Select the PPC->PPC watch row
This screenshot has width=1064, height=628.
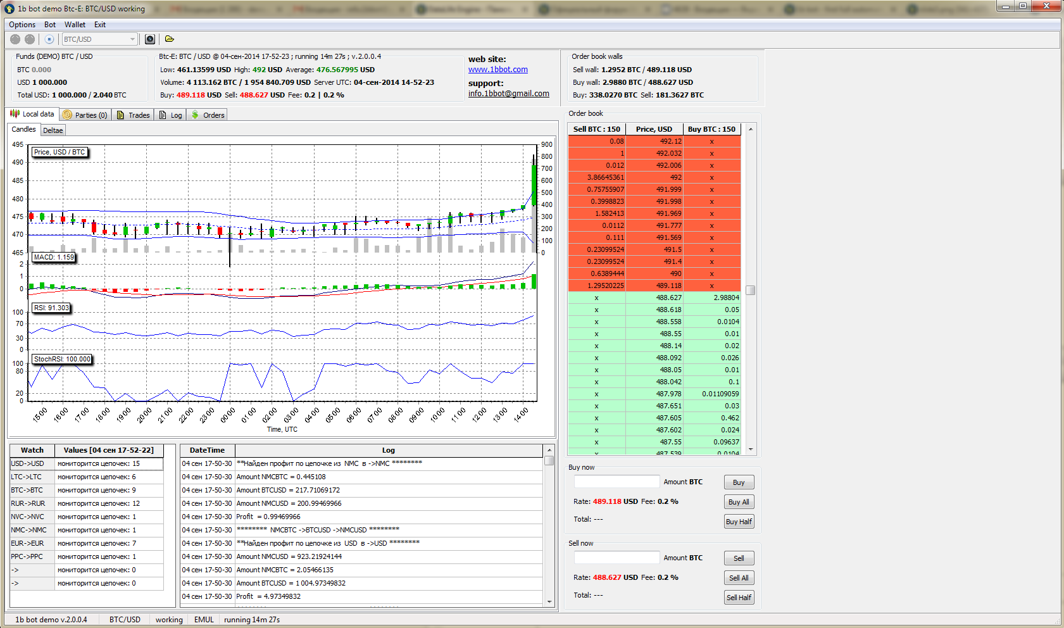[x=87, y=556]
